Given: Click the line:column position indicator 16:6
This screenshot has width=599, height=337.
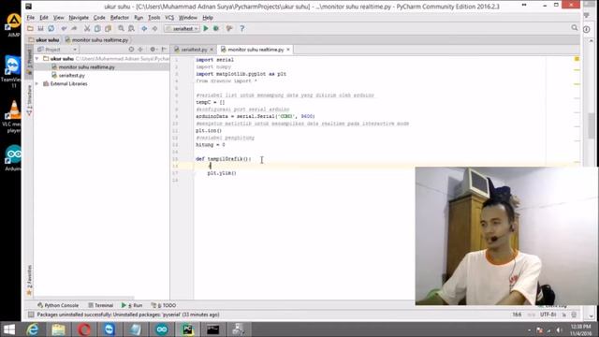Looking at the screenshot, I should (517, 315).
